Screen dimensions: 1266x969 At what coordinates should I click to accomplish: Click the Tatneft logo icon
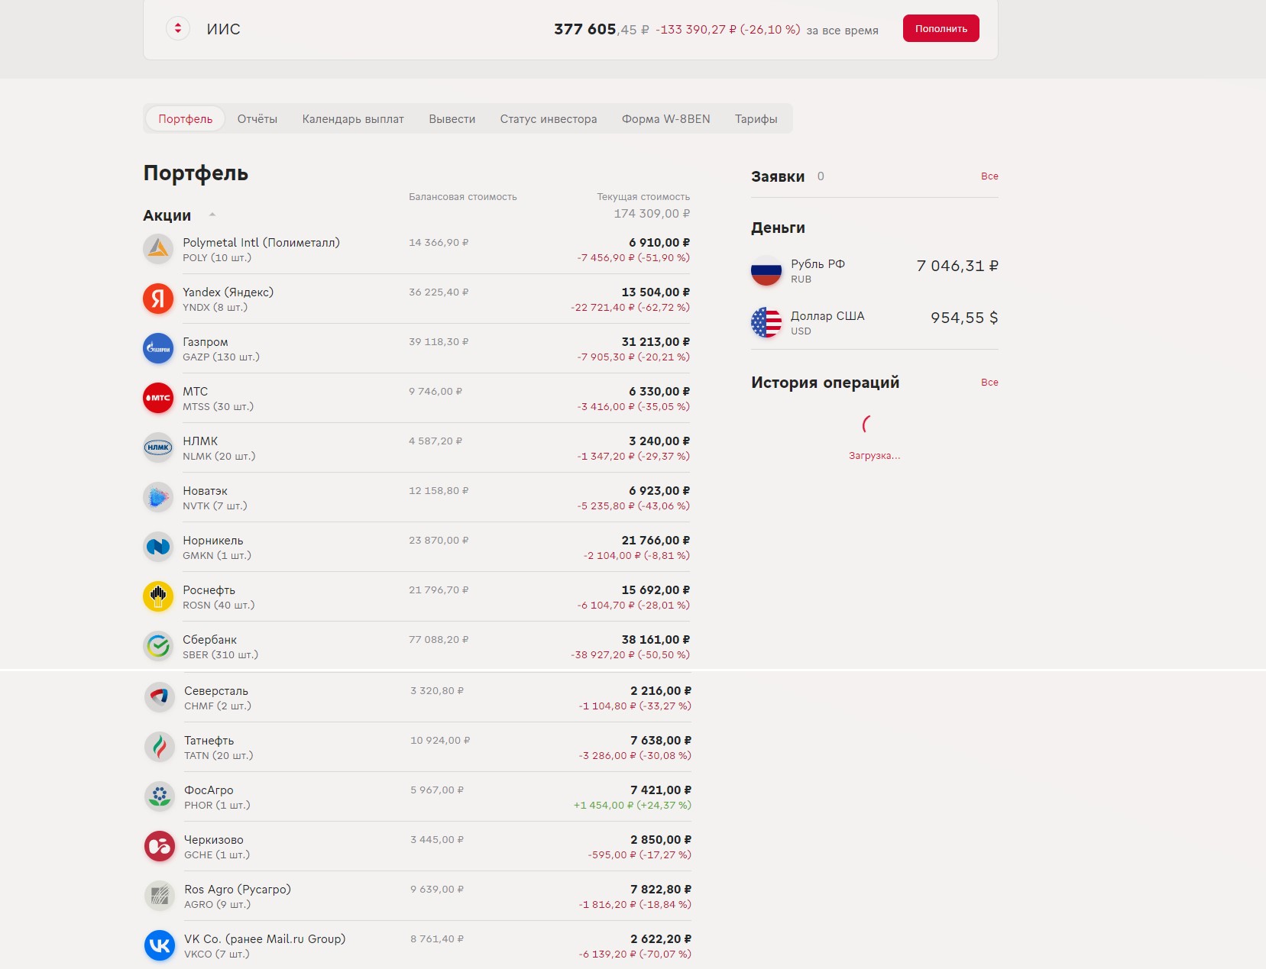point(160,747)
